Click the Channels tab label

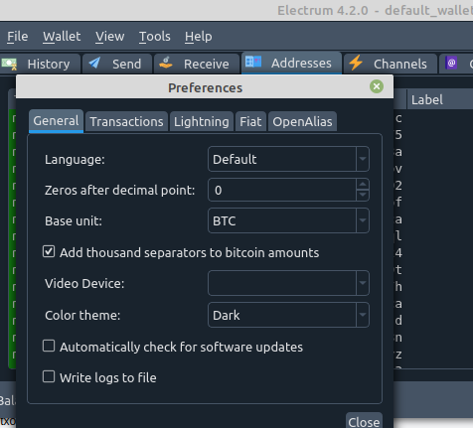click(400, 64)
